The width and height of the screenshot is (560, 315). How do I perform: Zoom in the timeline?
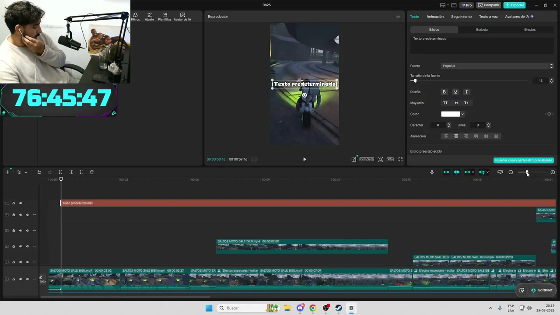click(553, 172)
